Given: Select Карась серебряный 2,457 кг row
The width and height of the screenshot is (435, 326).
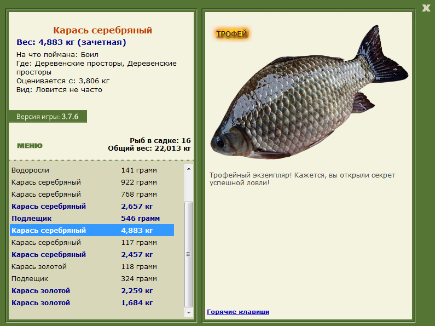Looking at the screenshot, I should pos(92,254).
